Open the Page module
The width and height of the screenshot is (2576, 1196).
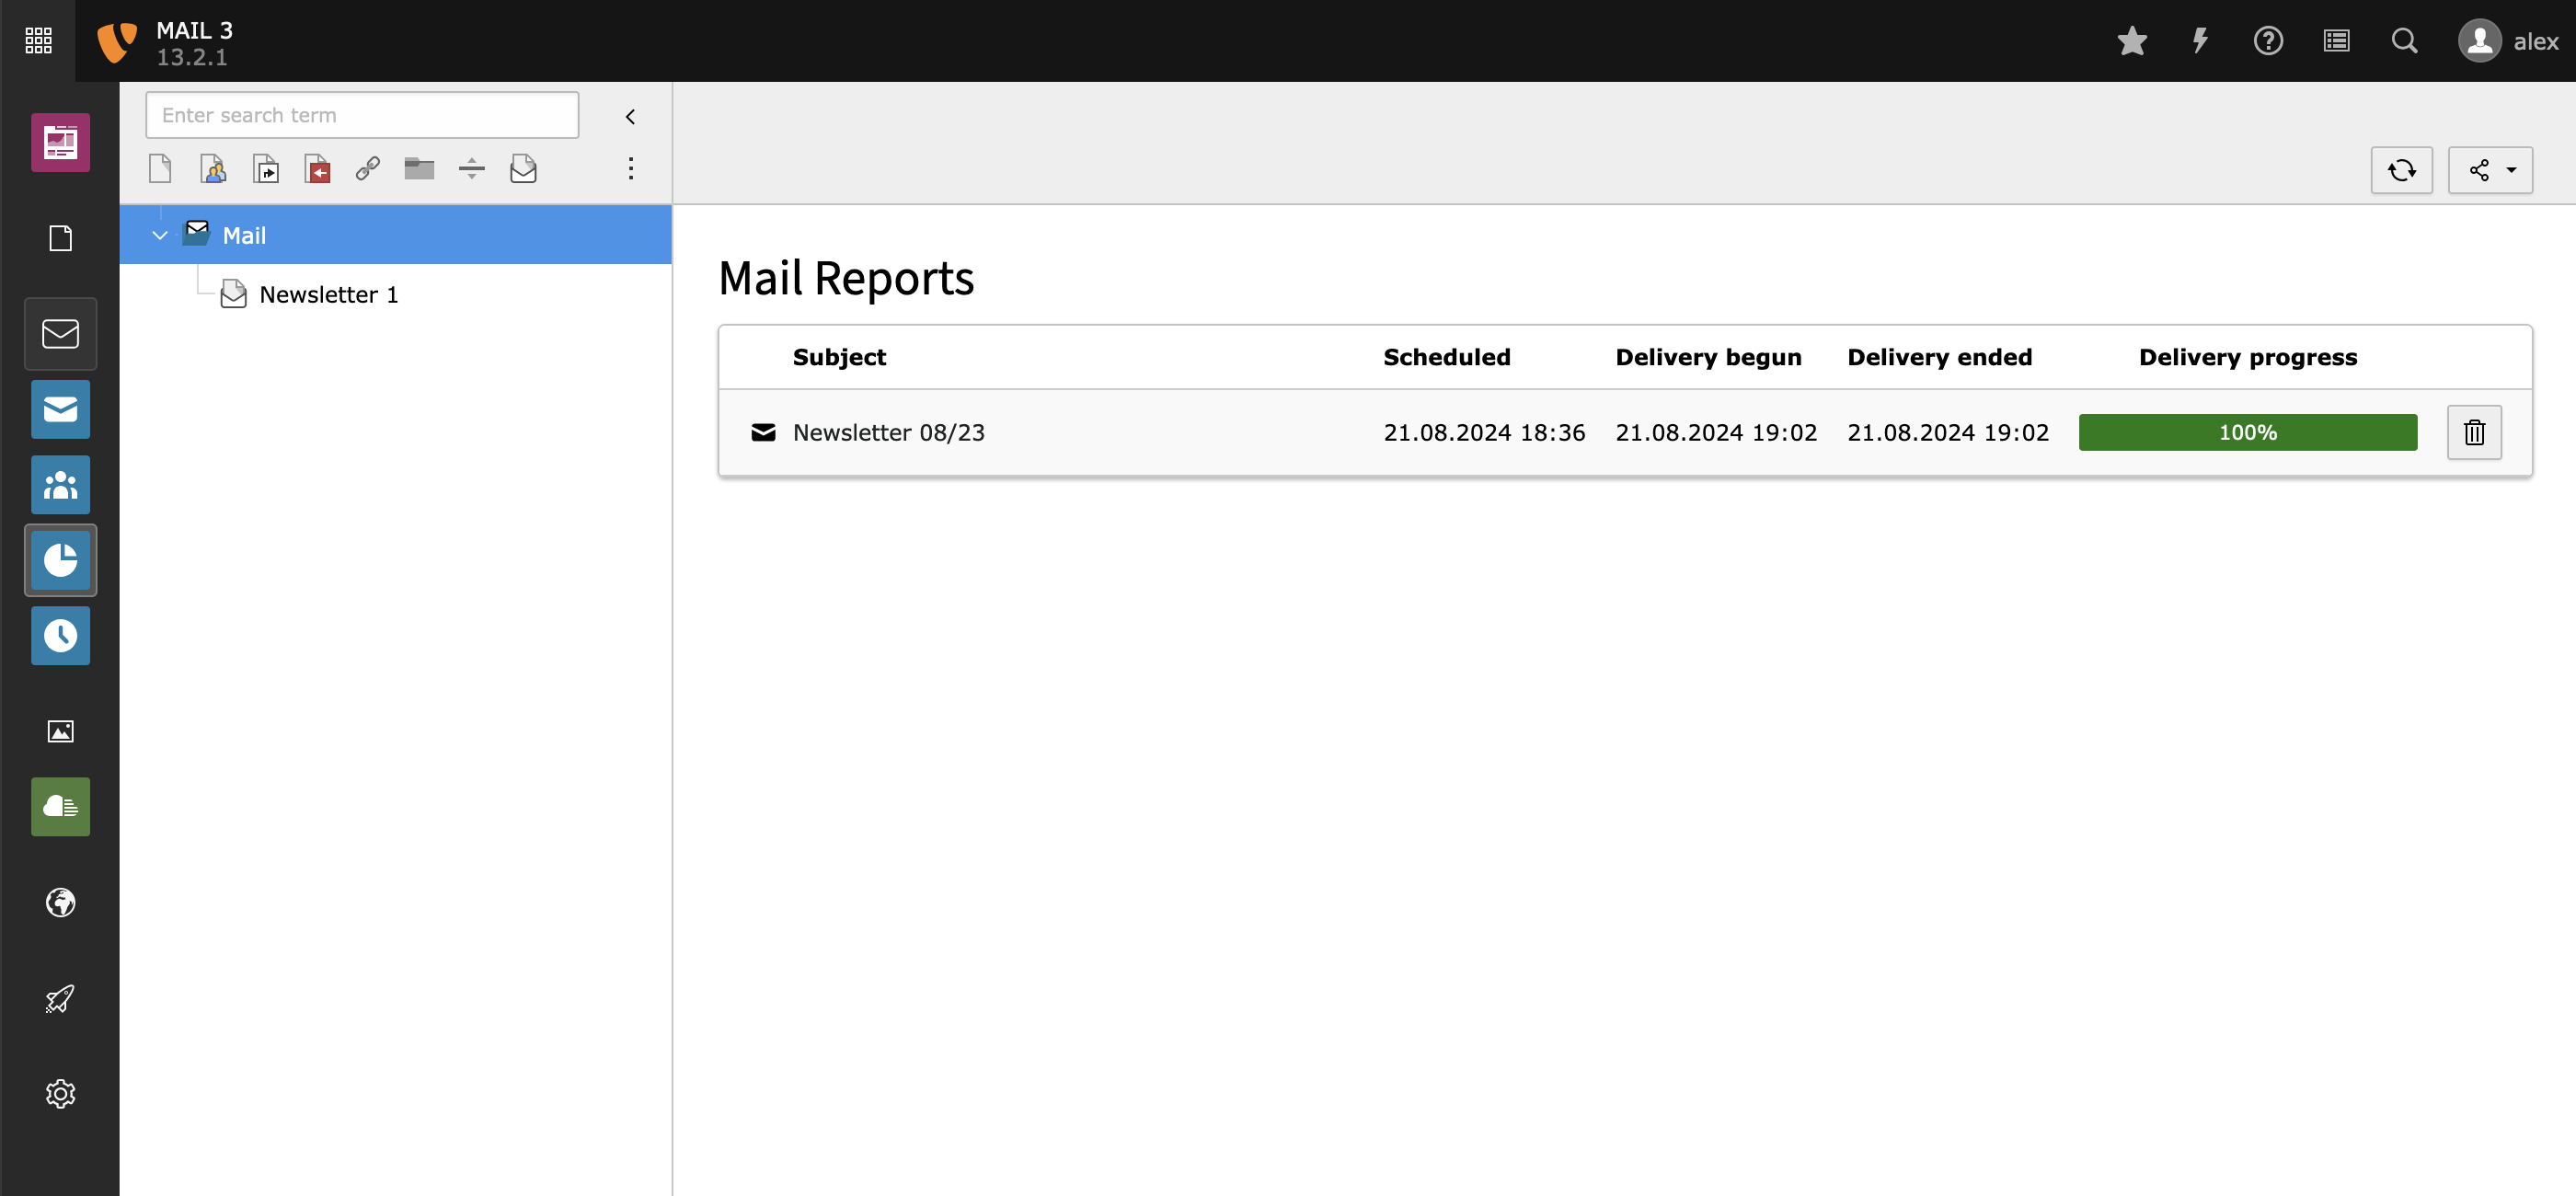coord(60,238)
